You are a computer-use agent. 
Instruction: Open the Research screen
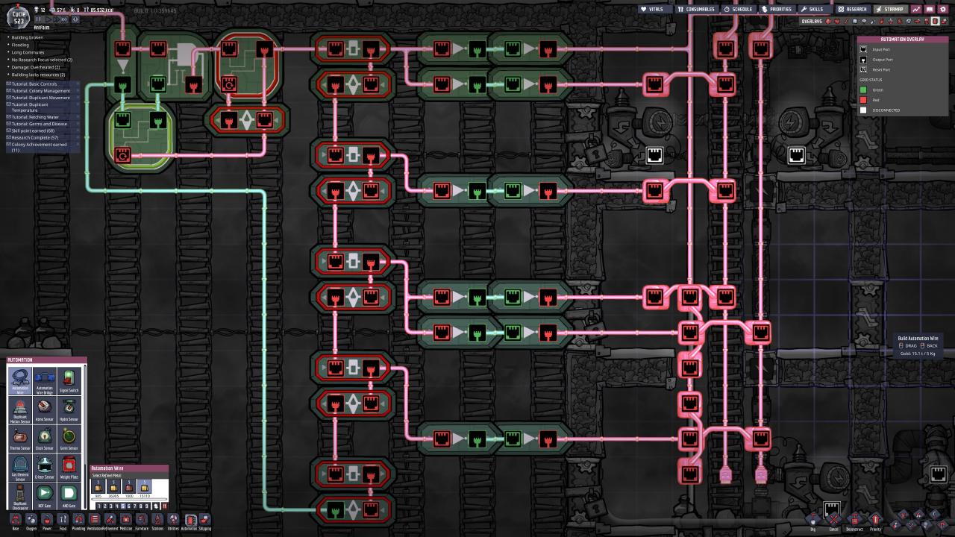pos(852,9)
